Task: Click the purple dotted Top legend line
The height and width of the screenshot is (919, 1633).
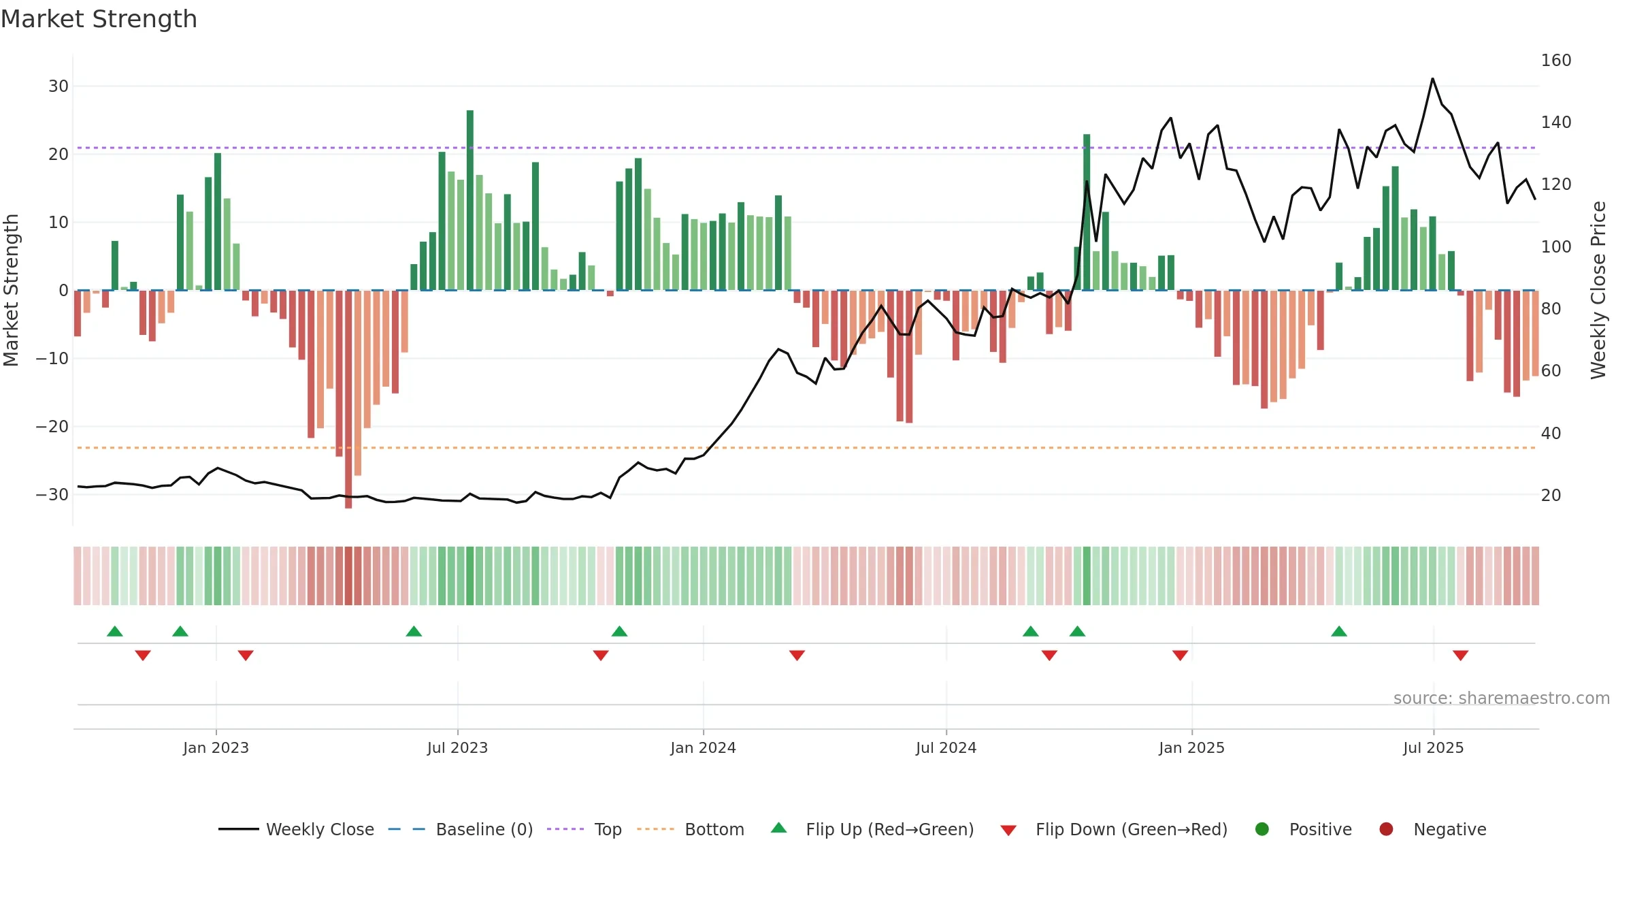Action: tap(565, 829)
